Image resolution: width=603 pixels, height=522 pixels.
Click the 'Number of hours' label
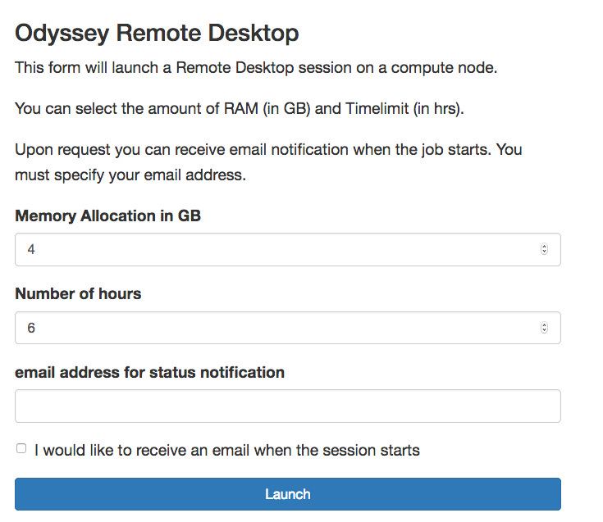click(78, 294)
